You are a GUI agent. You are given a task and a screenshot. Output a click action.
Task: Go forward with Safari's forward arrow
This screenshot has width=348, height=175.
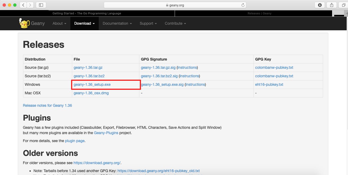click(30, 5)
